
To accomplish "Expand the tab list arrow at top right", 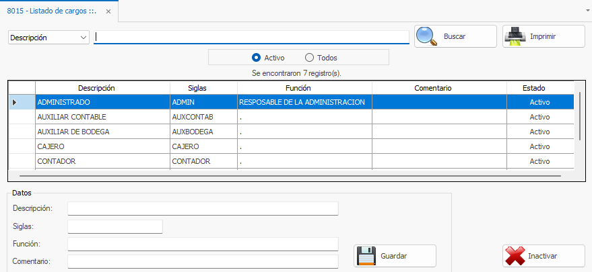I will pyautogui.click(x=587, y=11).
